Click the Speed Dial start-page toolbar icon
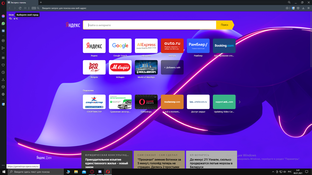 pyautogui.click(x=25, y=8)
